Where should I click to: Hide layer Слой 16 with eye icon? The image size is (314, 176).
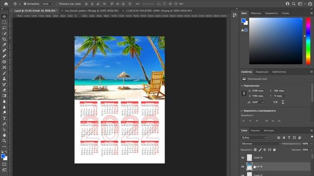[243, 166]
